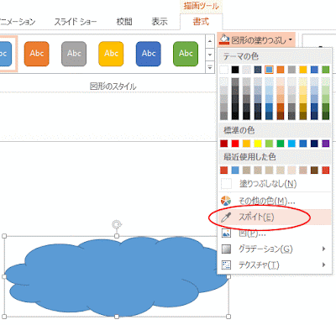Pick yellow standard color
The height and width of the screenshot is (325, 336).
(258, 144)
